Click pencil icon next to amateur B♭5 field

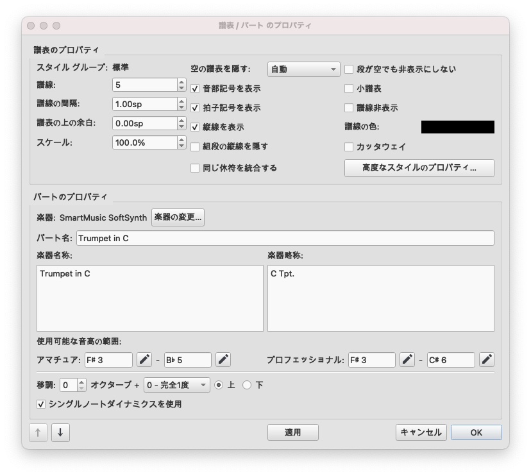(223, 360)
